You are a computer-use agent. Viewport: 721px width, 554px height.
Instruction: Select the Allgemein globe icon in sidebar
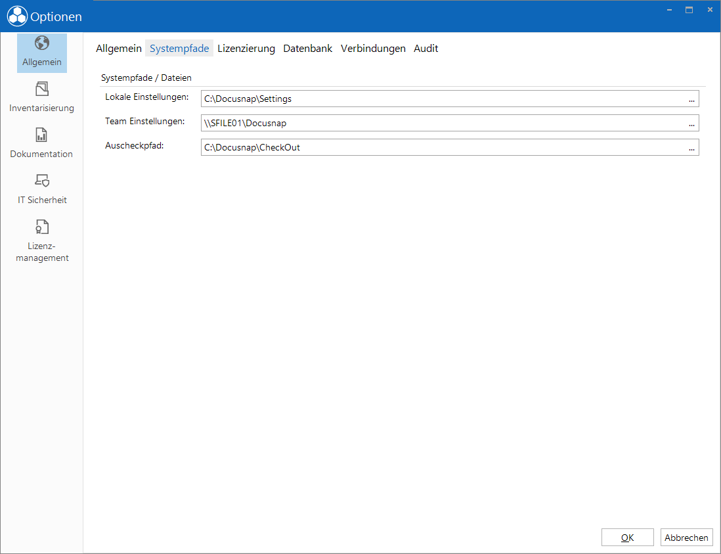coord(42,43)
